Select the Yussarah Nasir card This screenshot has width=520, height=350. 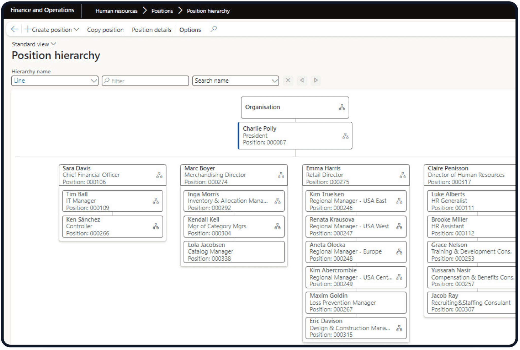(471, 277)
